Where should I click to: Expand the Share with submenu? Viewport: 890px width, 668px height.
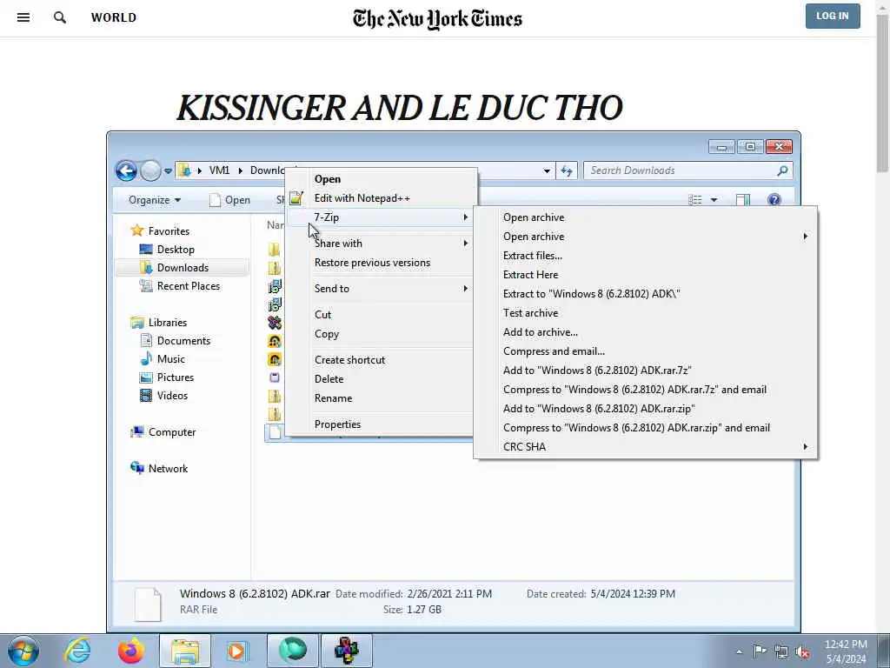[x=381, y=244]
